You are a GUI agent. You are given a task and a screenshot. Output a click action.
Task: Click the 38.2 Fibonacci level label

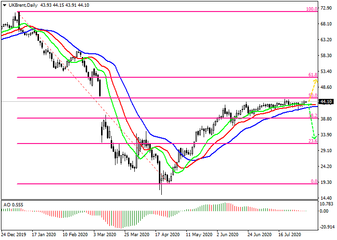pos(313,116)
